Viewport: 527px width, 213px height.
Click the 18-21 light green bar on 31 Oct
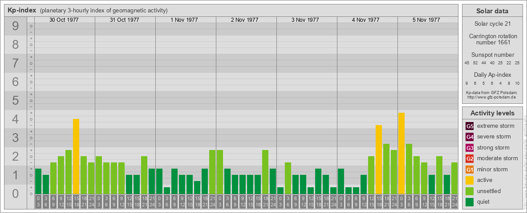click(x=144, y=175)
